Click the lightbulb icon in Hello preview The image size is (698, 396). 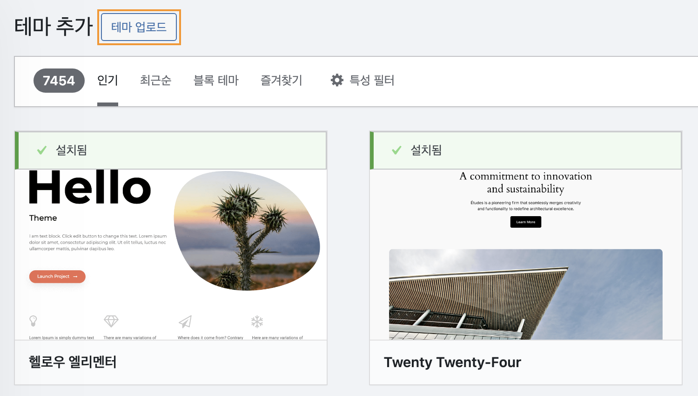(33, 321)
